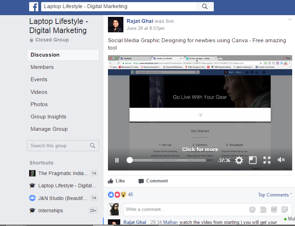Click the 20+ badge beside Internships
Image resolution: width=295 pixels, height=226 pixels.
93,211
